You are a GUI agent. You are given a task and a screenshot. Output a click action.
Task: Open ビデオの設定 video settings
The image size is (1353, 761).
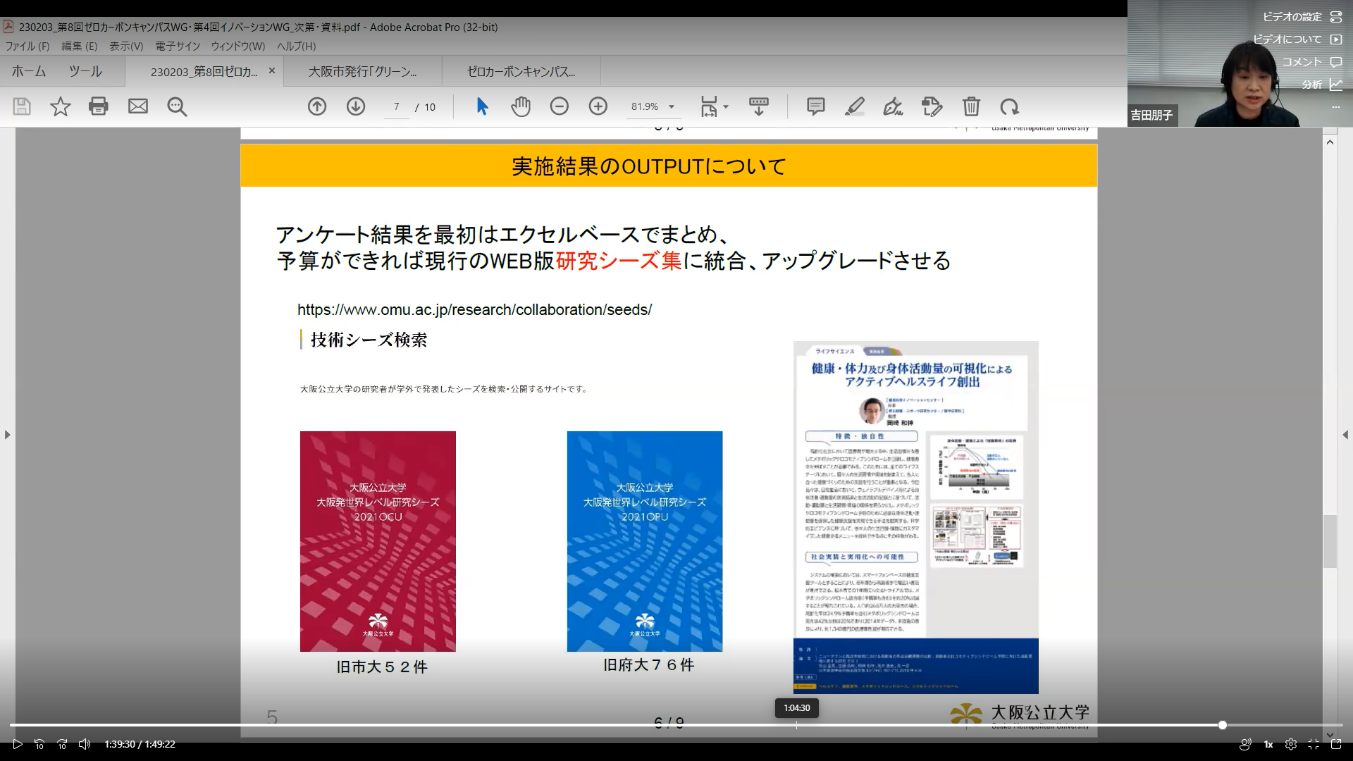pyautogui.click(x=1302, y=16)
